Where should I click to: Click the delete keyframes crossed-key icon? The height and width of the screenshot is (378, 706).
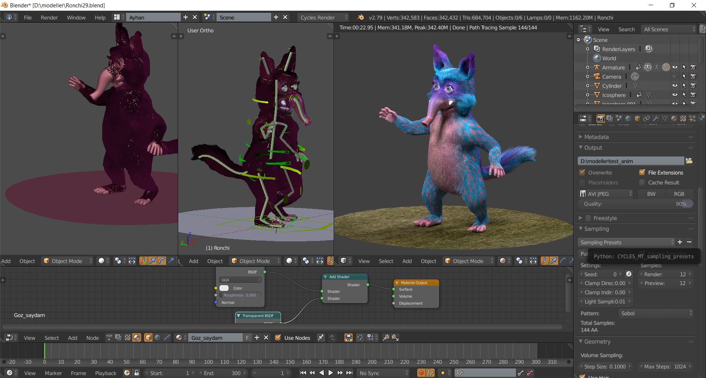click(x=530, y=373)
